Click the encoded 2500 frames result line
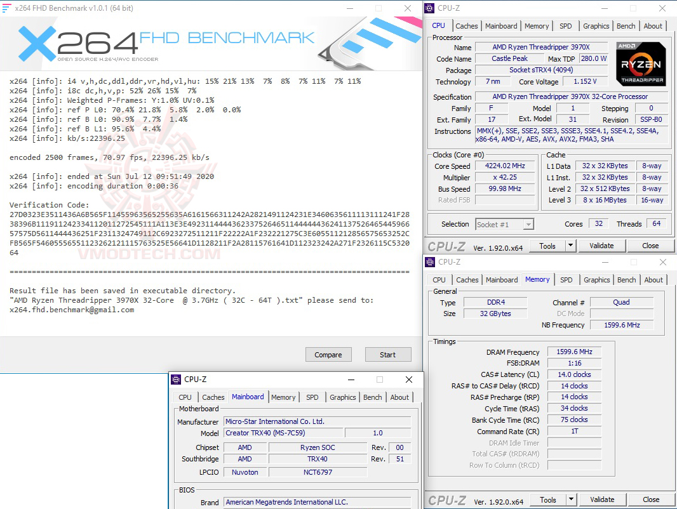Image resolution: width=677 pixels, height=509 pixels. pyautogui.click(x=109, y=157)
